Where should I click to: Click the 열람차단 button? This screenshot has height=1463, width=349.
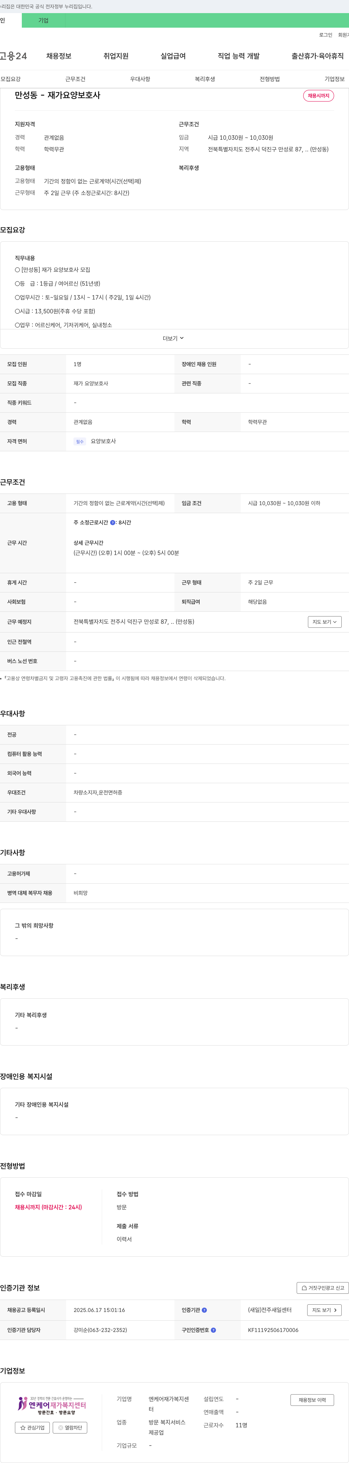70,1428
